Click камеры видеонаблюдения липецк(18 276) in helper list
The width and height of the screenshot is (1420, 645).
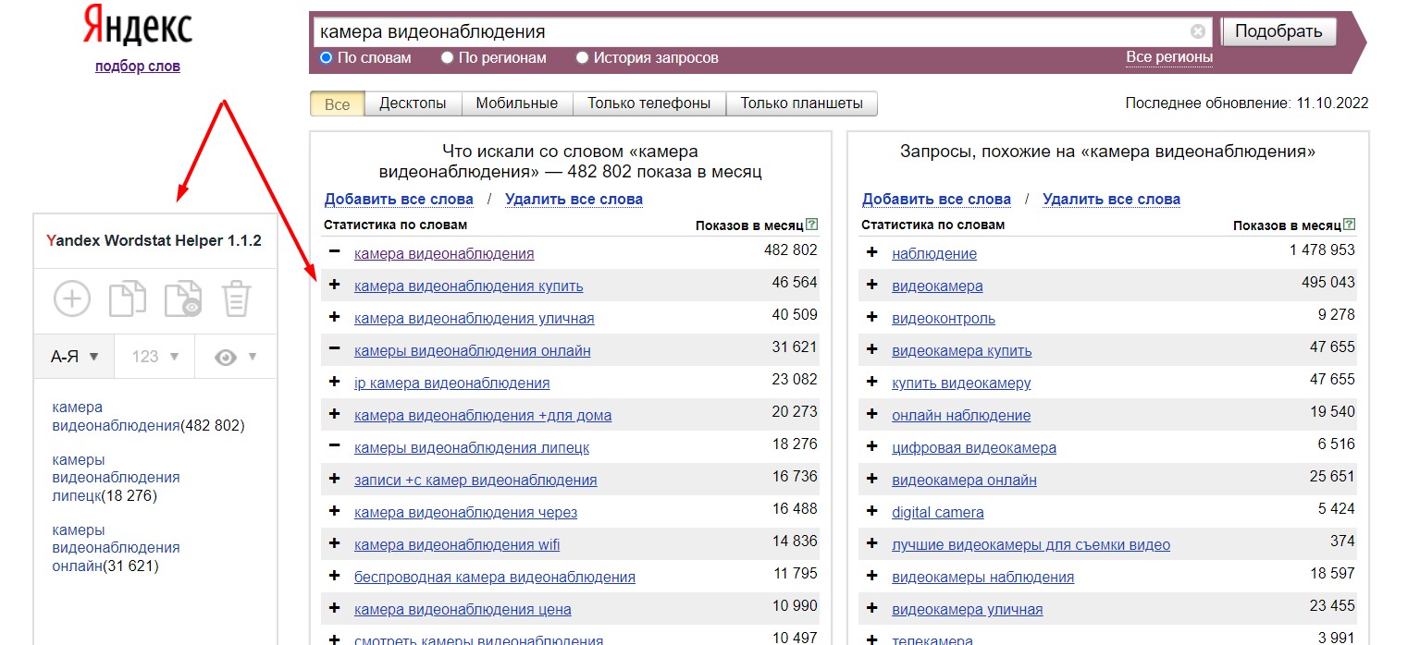click(x=117, y=478)
